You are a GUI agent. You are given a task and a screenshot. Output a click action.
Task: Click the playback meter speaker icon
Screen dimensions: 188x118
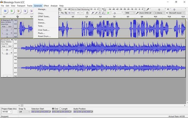(x=103, y=9)
